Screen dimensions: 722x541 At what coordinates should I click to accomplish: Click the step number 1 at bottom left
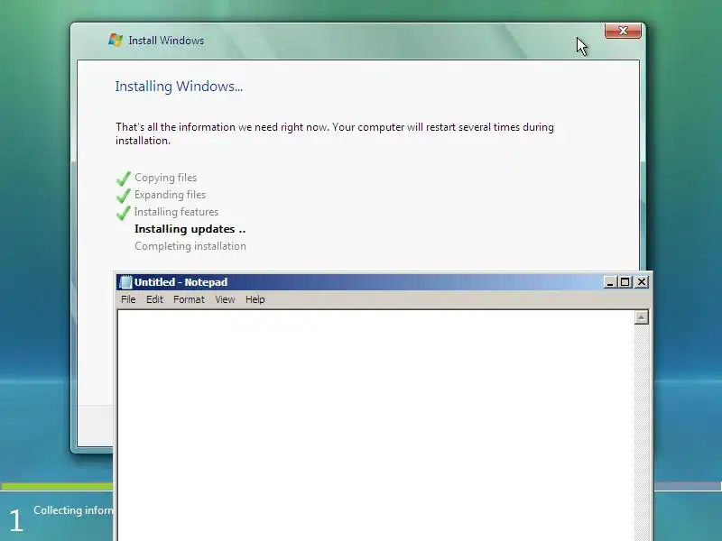(x=16, y=520)
